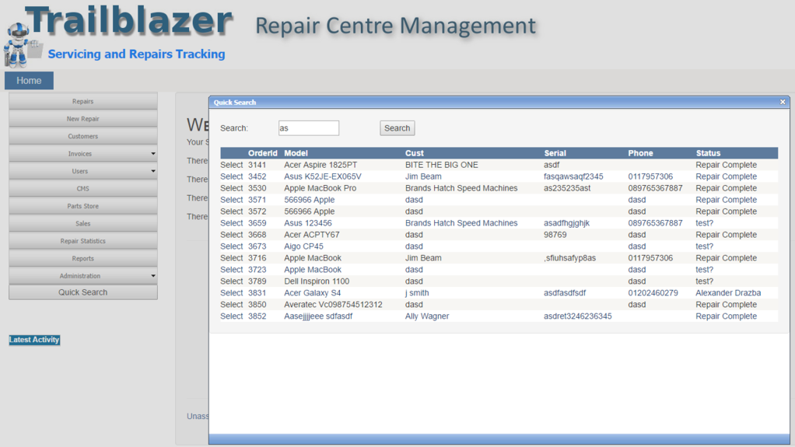Open the CMS menu item
The image size is (795, 447).
tap(83, 189)
